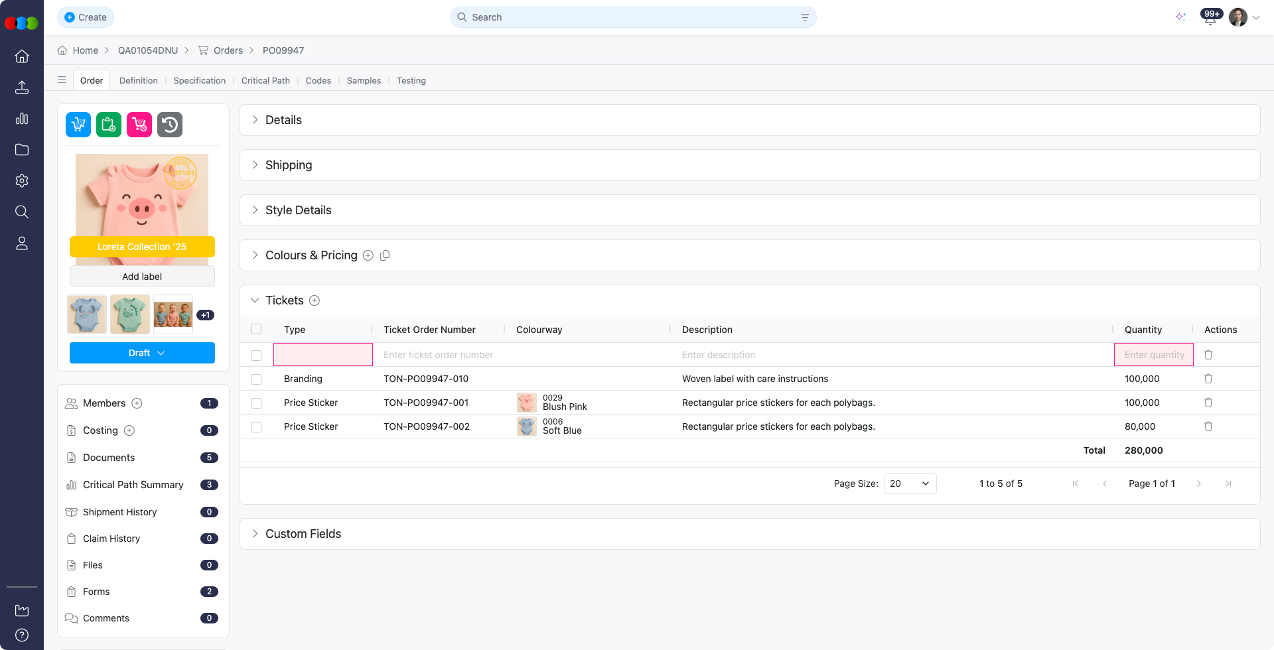The image size is (1274, 650).
Task: Click the Add label button
Action: [142, 277]
